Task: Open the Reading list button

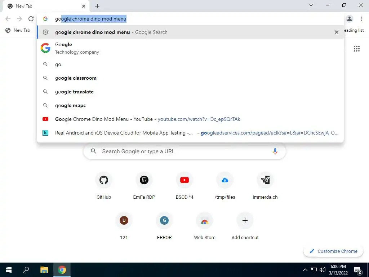Action: (x=354, y=30)
